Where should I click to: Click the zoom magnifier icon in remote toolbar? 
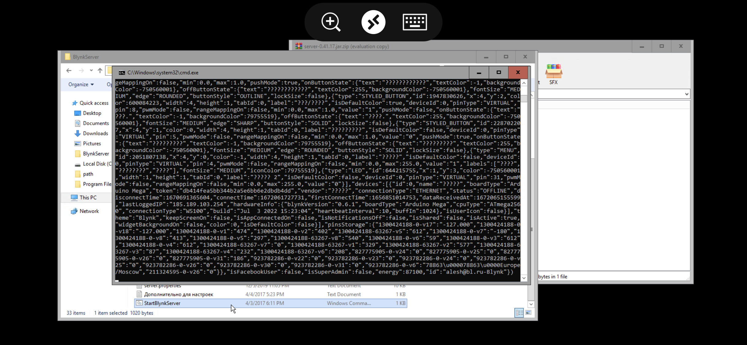point(331,22)
